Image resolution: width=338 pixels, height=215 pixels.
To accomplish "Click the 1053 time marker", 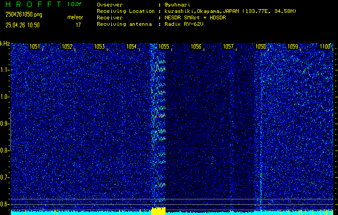I will [99, 47].
